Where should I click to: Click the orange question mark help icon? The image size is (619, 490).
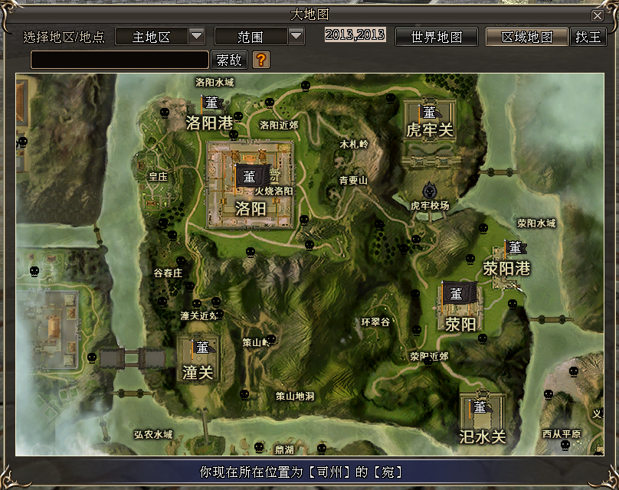(x=261, y=60)
